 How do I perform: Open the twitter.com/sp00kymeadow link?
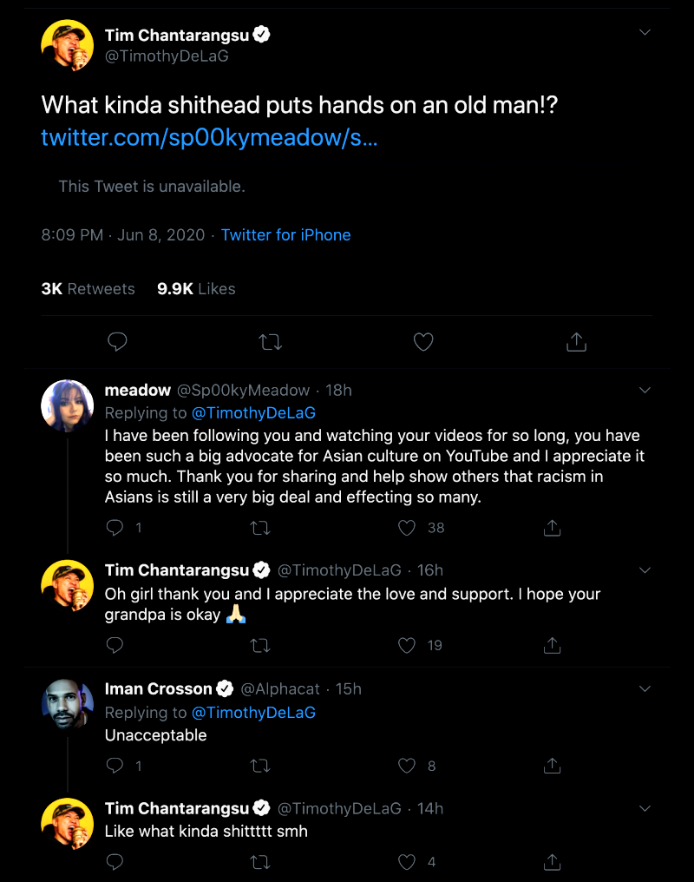click(209, 138)
